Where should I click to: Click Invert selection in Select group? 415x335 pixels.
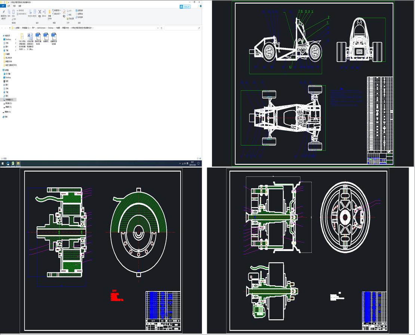click(79, 17)
